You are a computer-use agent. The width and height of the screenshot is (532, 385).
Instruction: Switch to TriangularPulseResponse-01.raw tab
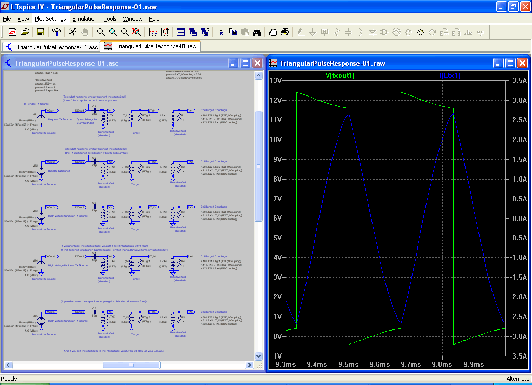[x=150, y=46]
